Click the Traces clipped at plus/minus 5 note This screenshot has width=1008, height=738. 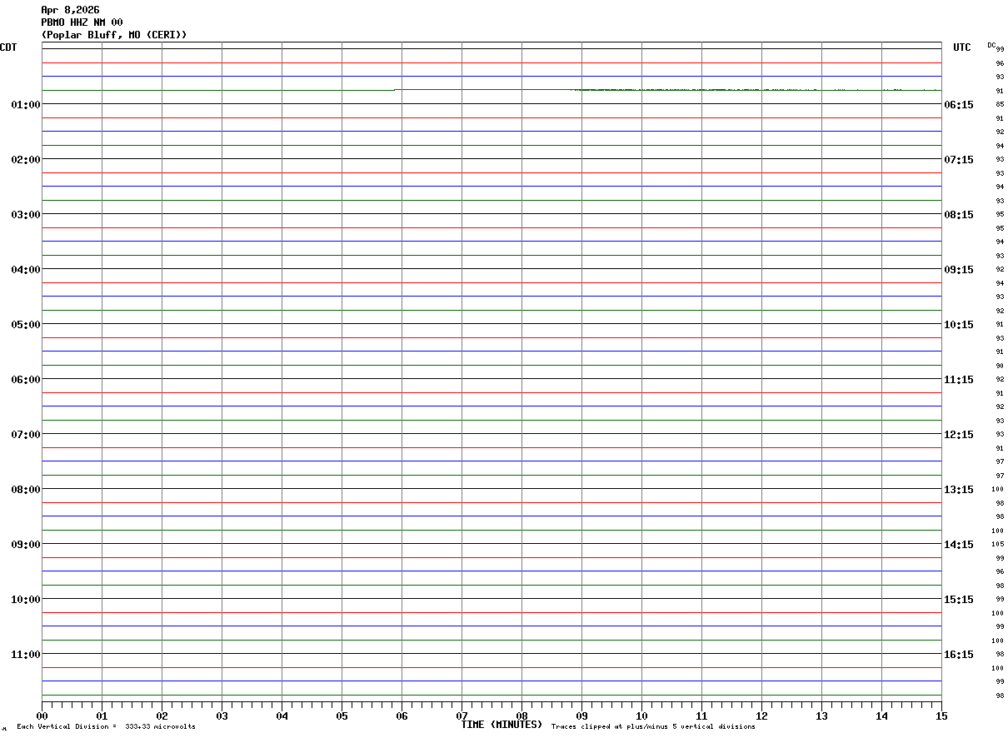click(653, 727)
